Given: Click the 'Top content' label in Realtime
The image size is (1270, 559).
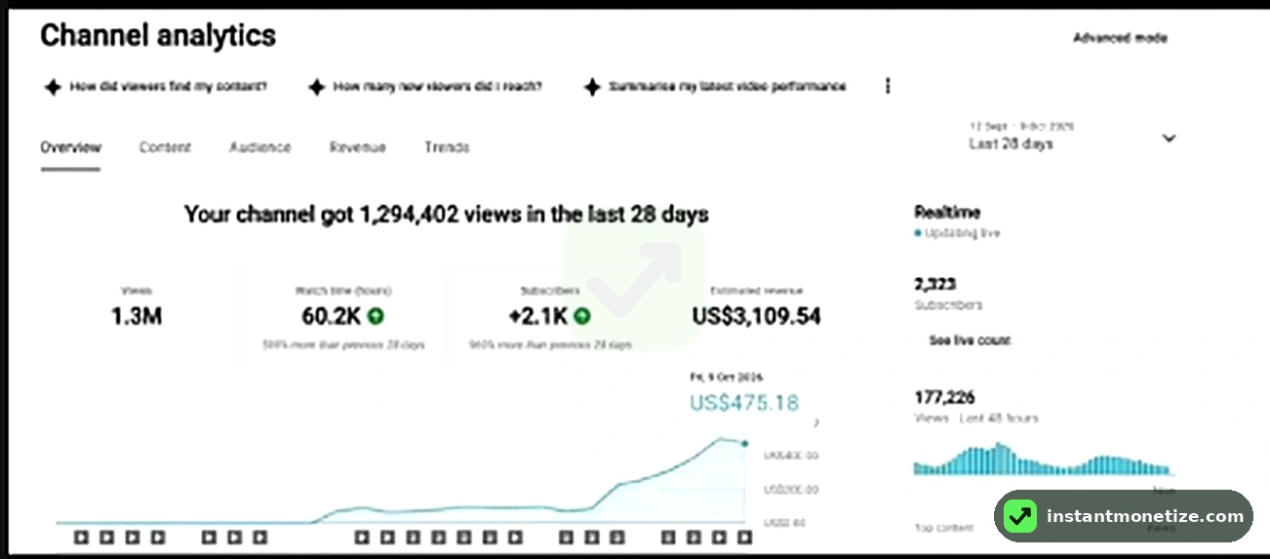Looking at the screenshot, I should (x=943, y=528).
